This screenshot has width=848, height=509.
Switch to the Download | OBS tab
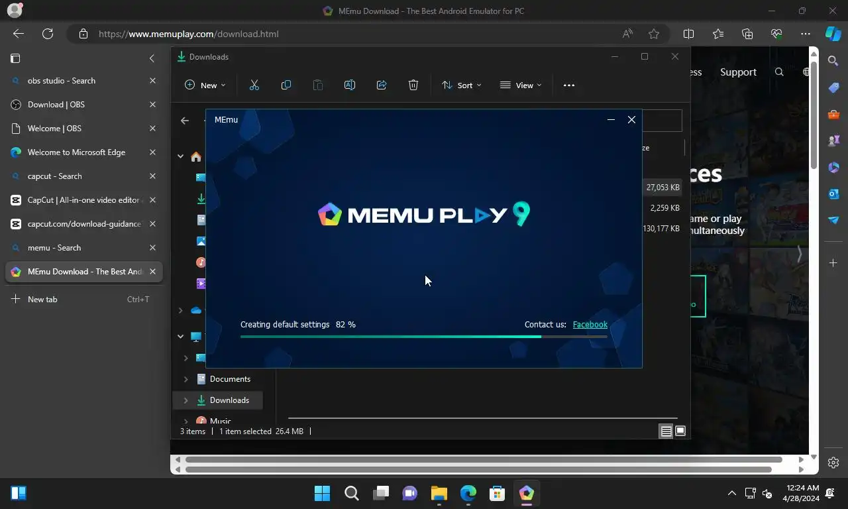click(83, 105)
